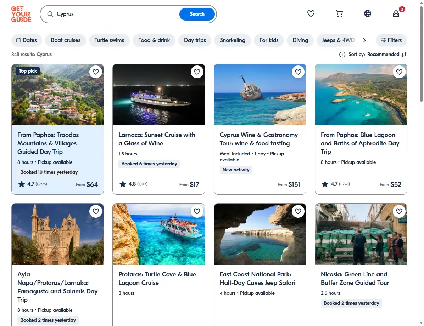Screen dimensions: 424x326
Task: Click the 'From $151' price
Action: [289, 184]
